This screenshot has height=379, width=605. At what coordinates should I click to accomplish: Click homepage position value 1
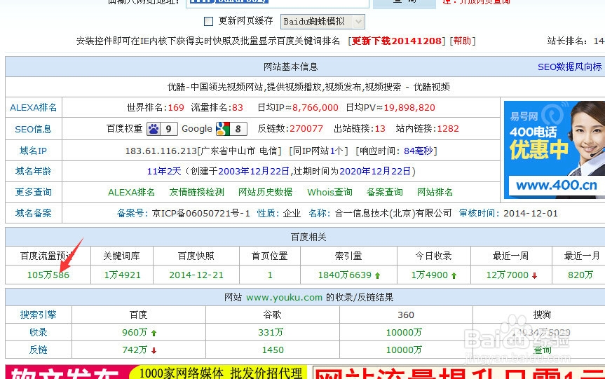270,275
